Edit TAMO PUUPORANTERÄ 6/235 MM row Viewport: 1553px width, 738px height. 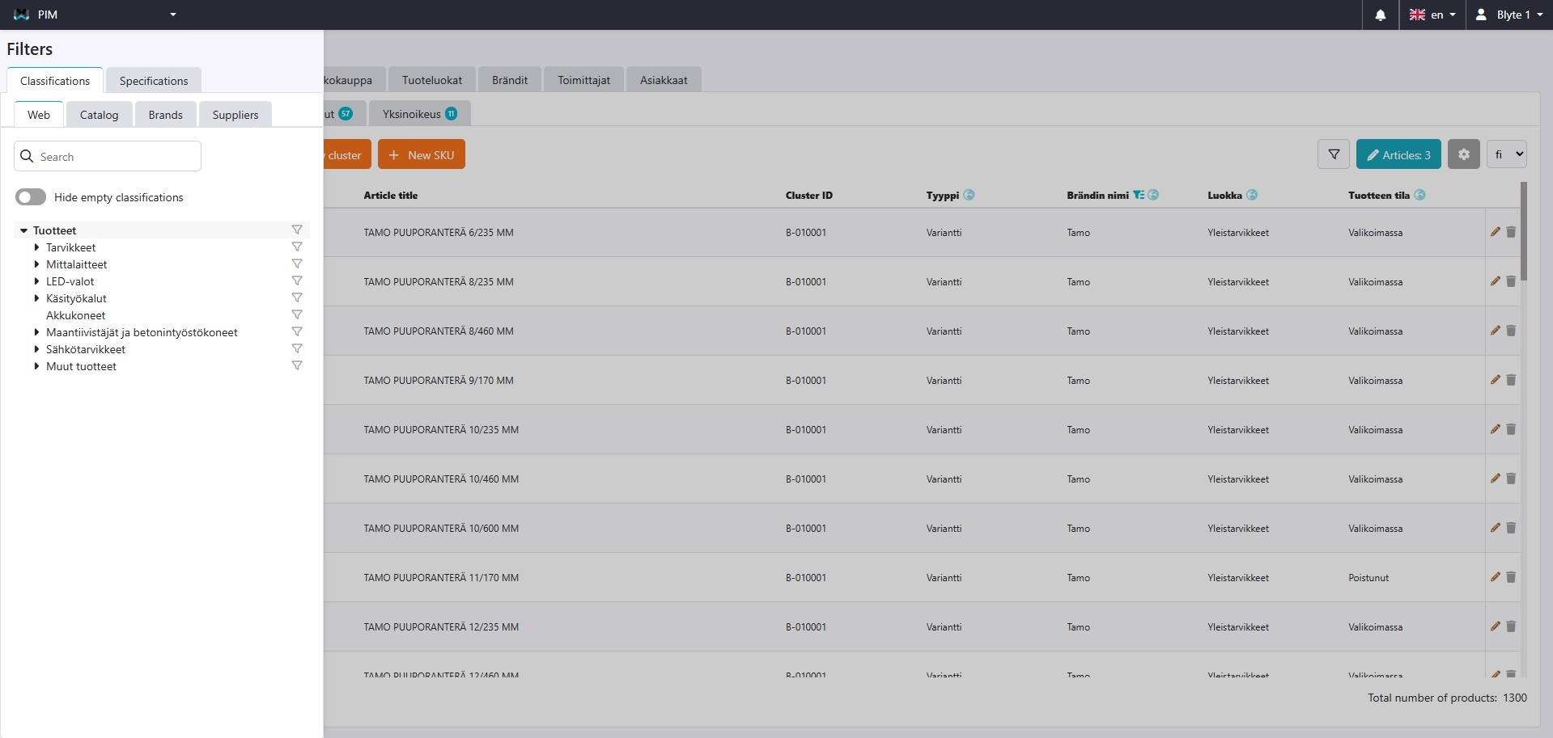[x=1495, y=232]
